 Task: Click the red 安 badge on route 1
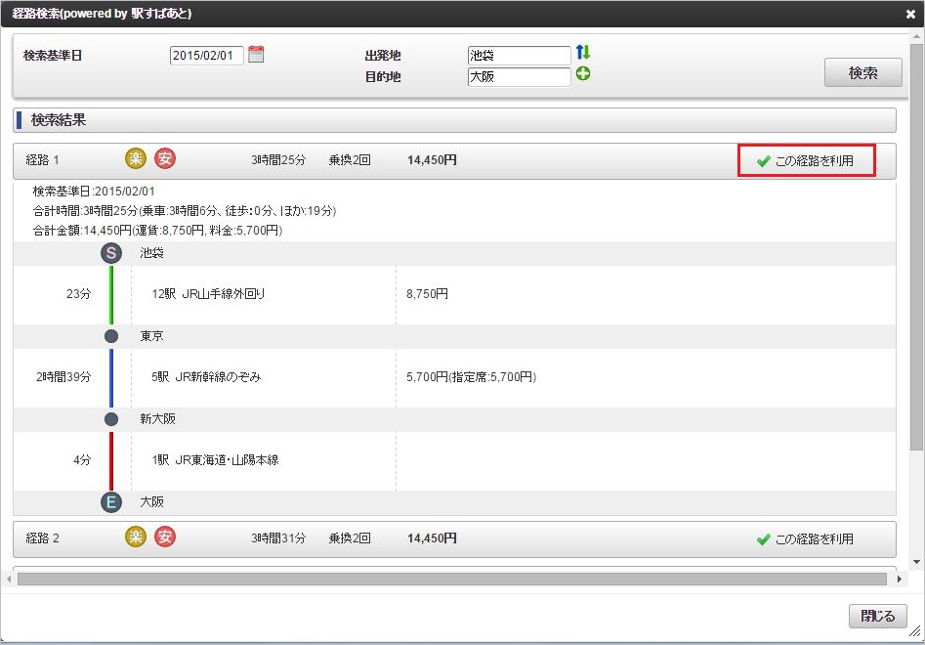165,158
